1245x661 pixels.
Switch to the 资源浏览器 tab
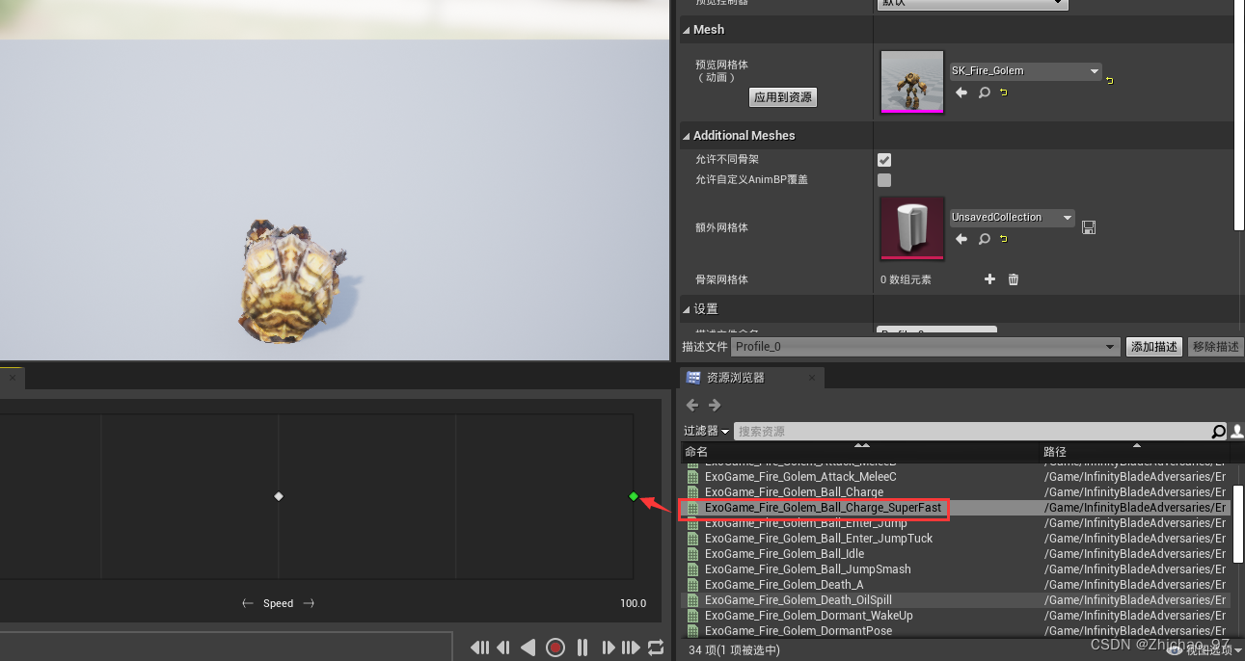click(x=752, y=378)
